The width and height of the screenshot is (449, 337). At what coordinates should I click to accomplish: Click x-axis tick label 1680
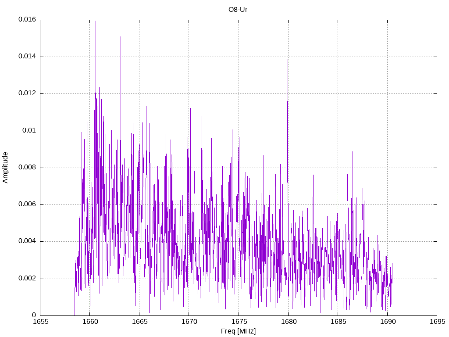(289, 322)
